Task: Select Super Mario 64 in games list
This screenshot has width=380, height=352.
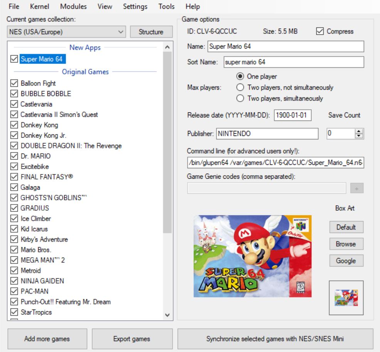Action: click(42, 59)
